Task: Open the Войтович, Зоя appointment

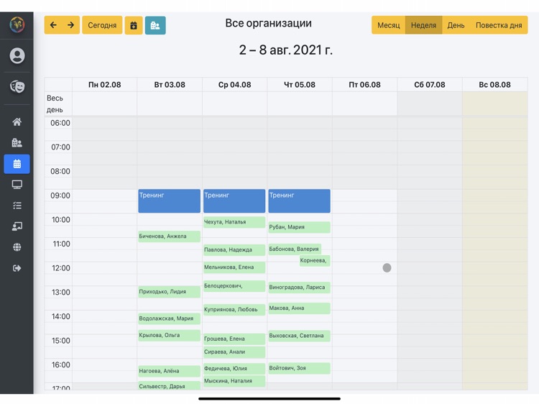Action: (x=300, y=368)
